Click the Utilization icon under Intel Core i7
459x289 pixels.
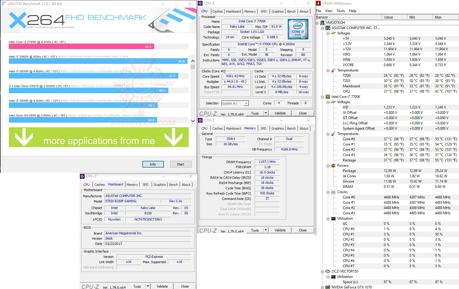pyautogui.click(x=333, y=218)
